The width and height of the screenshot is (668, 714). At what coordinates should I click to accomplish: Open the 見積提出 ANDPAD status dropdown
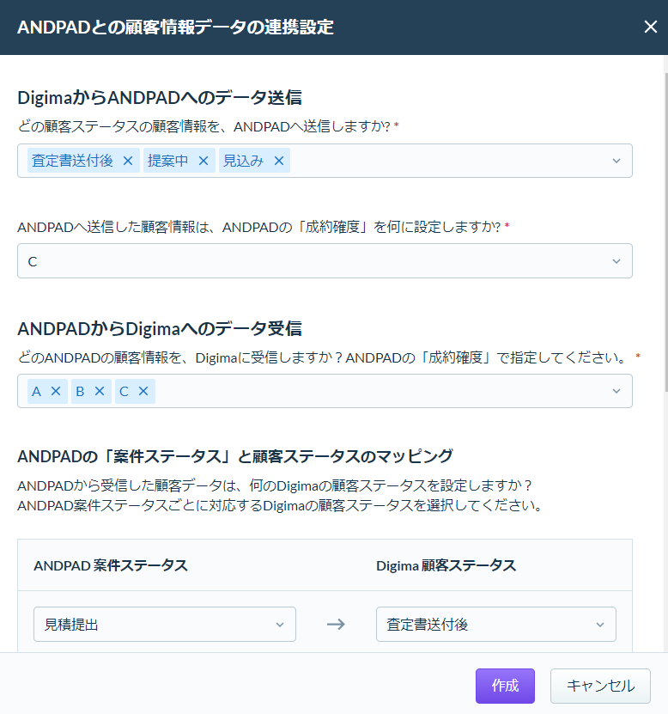point(165,625)
